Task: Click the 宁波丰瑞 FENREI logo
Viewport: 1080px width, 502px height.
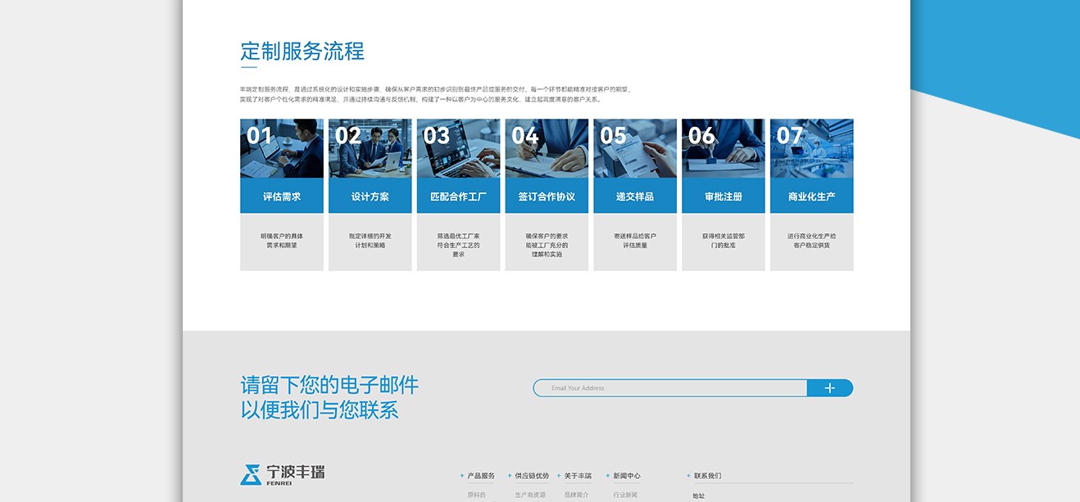Action: point(283,475)
